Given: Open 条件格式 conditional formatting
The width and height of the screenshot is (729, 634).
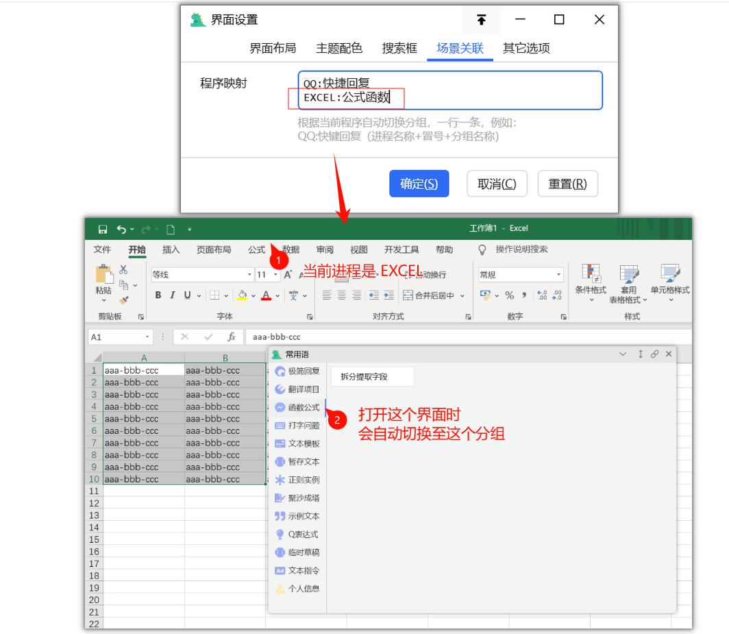Looking at the screenshot, I should [x=591, y=283].
